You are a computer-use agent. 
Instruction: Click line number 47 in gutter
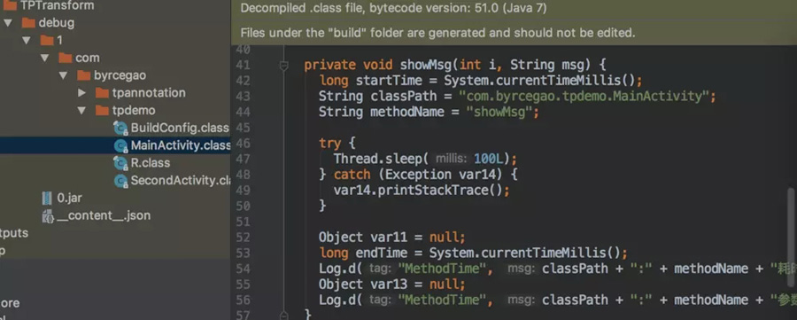244,160
